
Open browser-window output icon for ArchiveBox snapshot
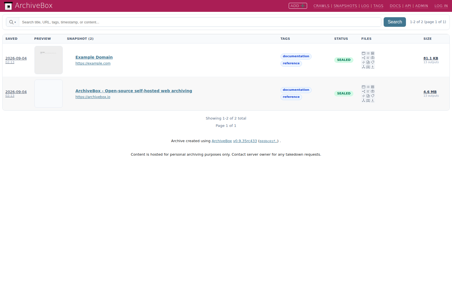(x=364, y=87)
